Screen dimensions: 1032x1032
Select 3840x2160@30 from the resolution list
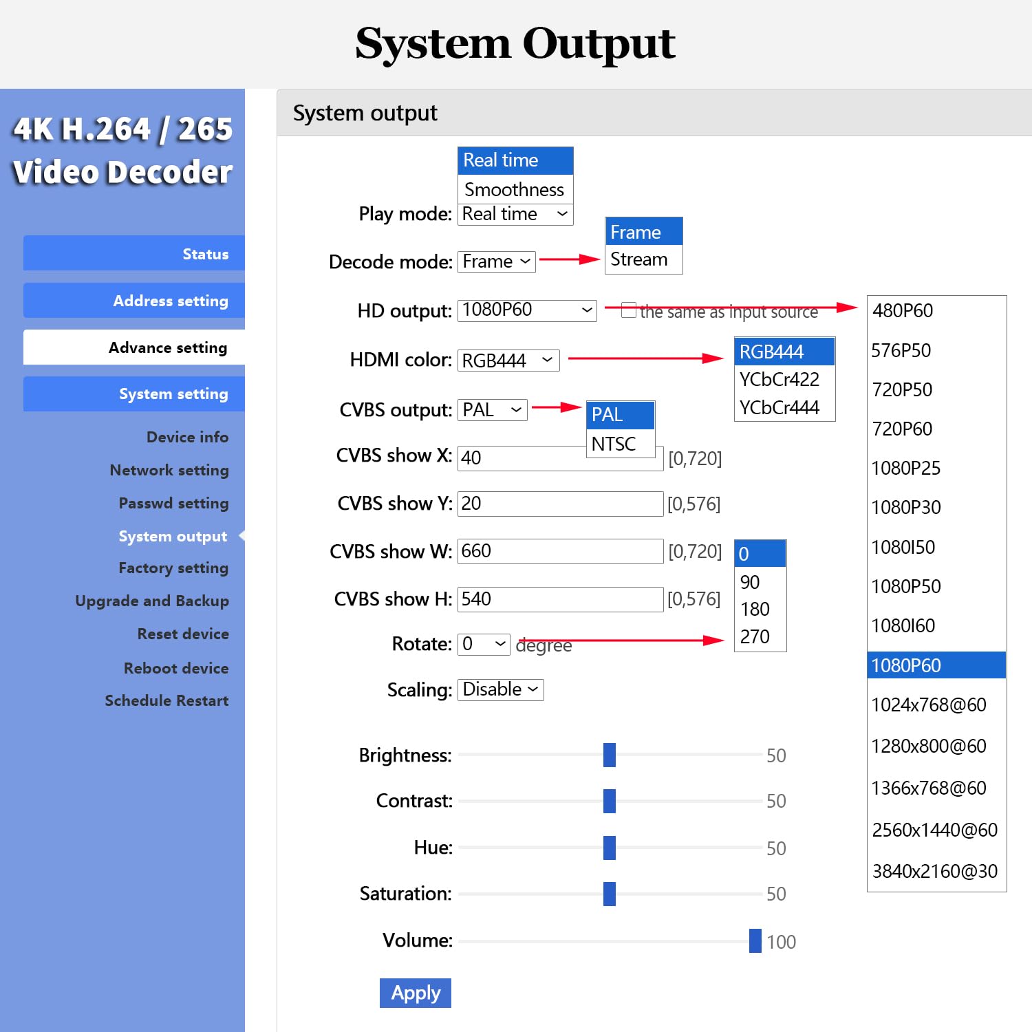pos(935,872)
